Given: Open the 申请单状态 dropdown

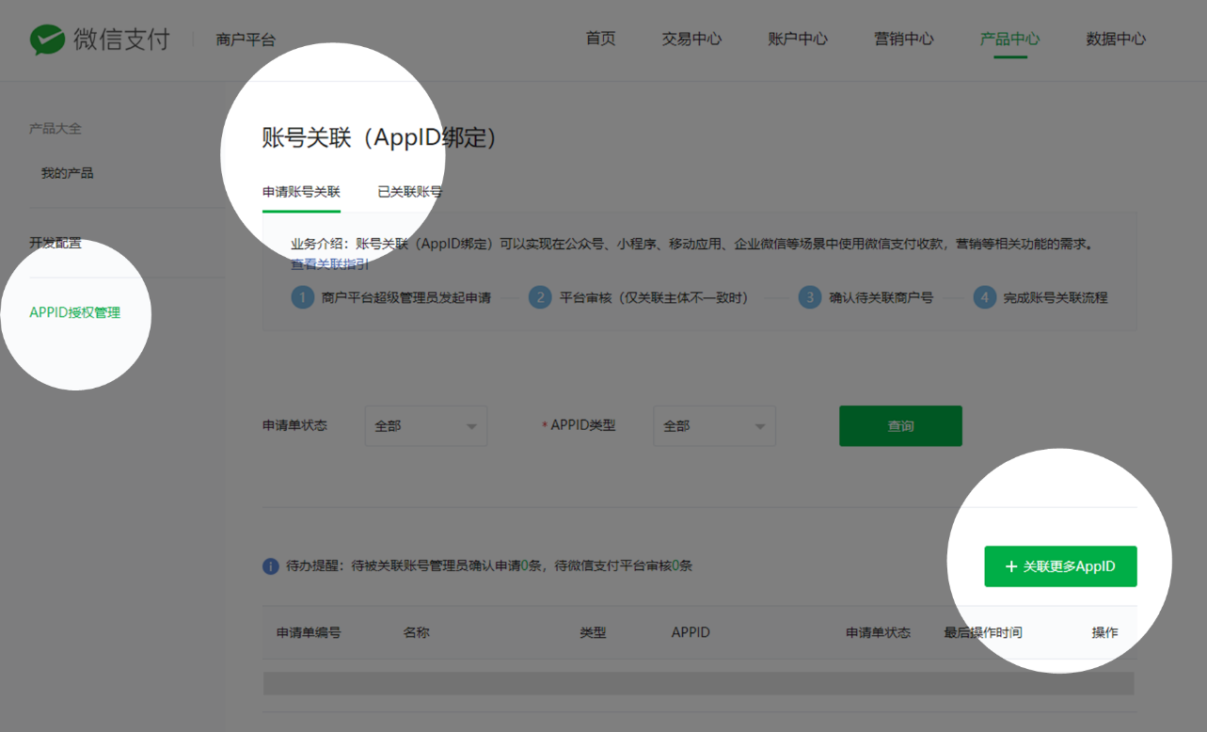Looking at the screenshot, I should click(425, 426).
